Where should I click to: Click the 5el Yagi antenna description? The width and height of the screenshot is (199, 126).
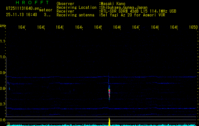tap(133, 15)
